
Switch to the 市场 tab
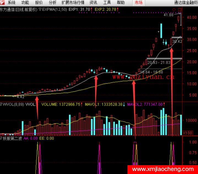pos(139,3)
